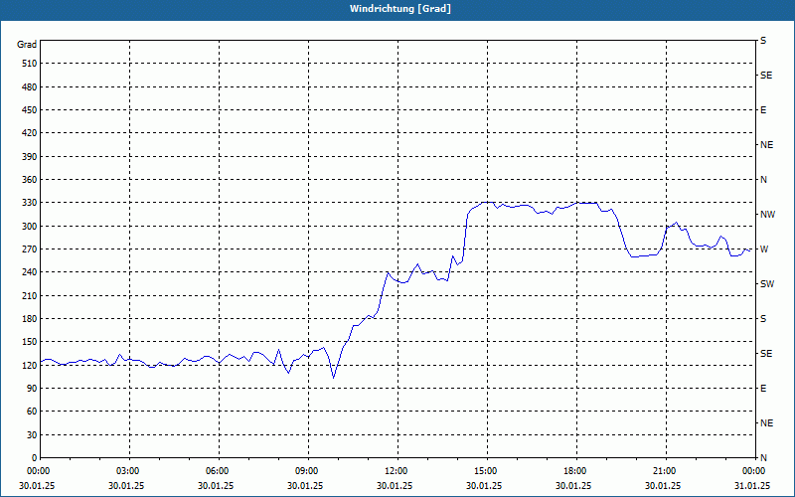Image resolution: width=795 pixels, height=497 pixels.
Task: Click the W compass label on the right axis
Action: 764,249
